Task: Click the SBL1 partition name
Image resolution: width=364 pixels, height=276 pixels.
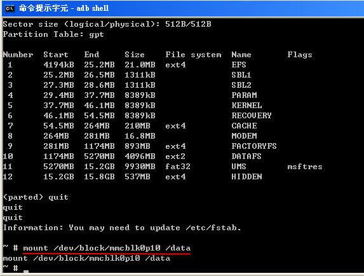Action: point(241,75)
